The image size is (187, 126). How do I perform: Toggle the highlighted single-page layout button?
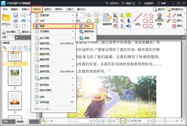[x=123, y=121]
